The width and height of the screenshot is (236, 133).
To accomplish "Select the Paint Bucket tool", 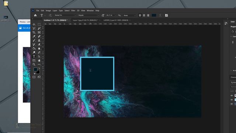I will (34, 48).
